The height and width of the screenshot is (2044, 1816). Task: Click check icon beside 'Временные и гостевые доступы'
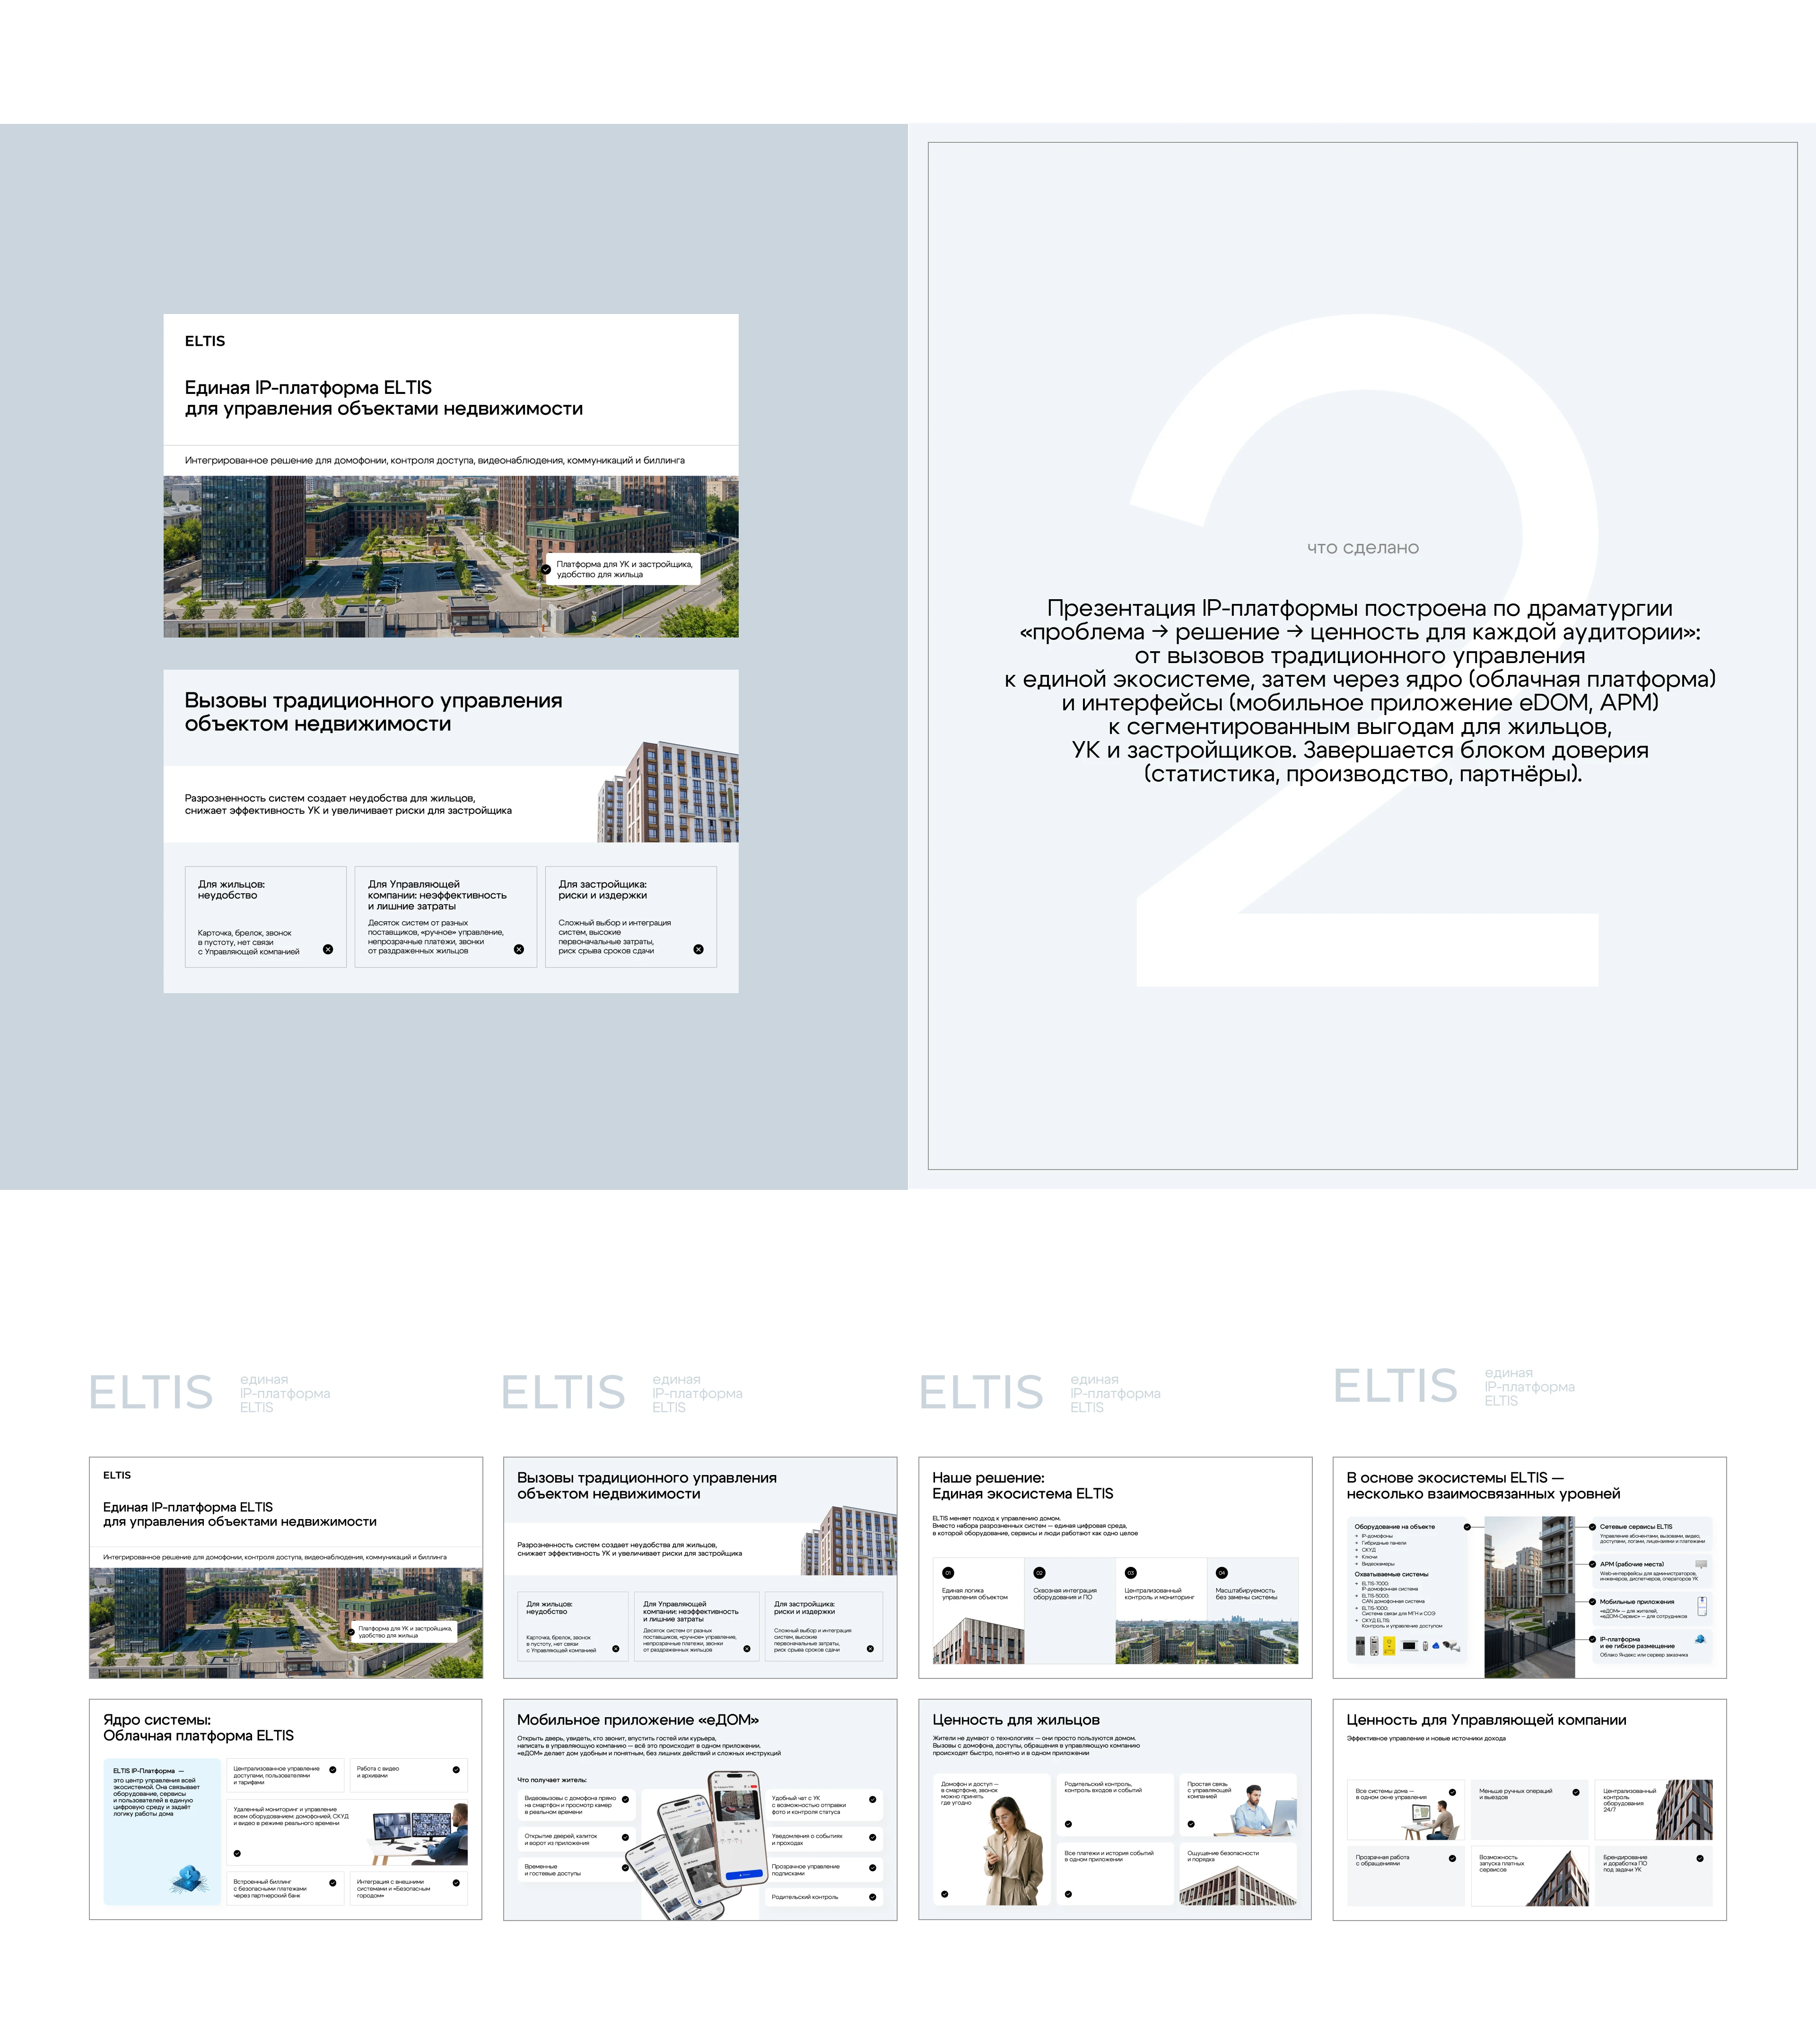click(x=626, y=1867)
